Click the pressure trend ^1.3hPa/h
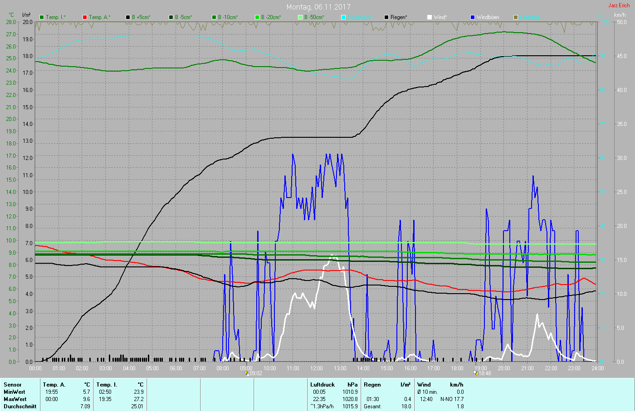635x411 pixels. pyautogui.click(x=322, y=406)
